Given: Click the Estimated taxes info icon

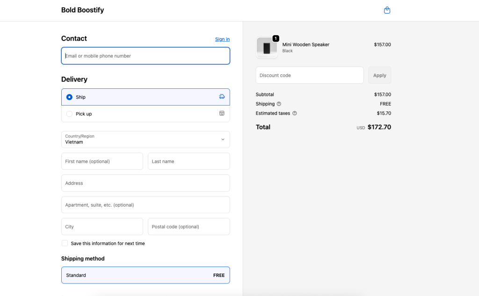Looking at the screenshot, I should coord(295,113).
